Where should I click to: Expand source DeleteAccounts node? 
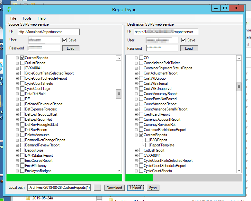pos(17,135)
